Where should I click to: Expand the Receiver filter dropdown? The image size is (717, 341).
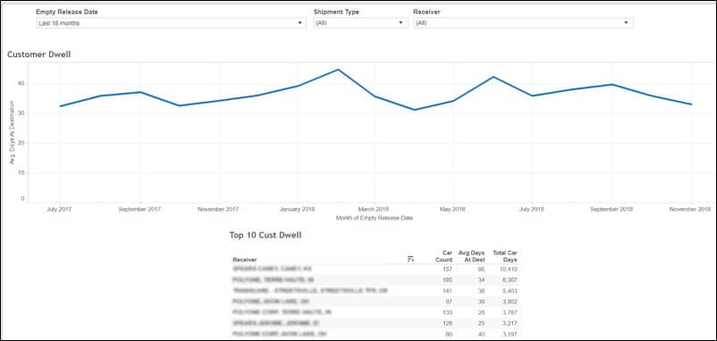coord(523,23)
